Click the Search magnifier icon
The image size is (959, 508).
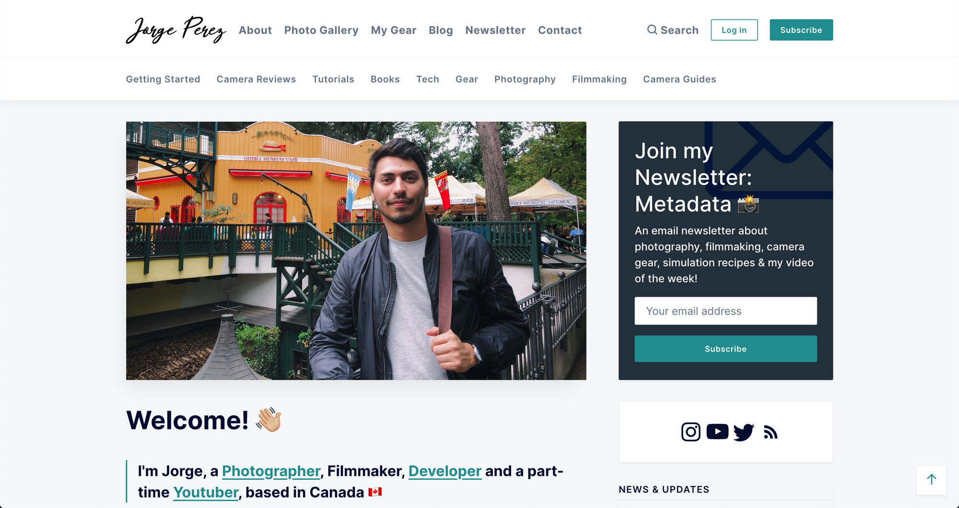[652, 30]
